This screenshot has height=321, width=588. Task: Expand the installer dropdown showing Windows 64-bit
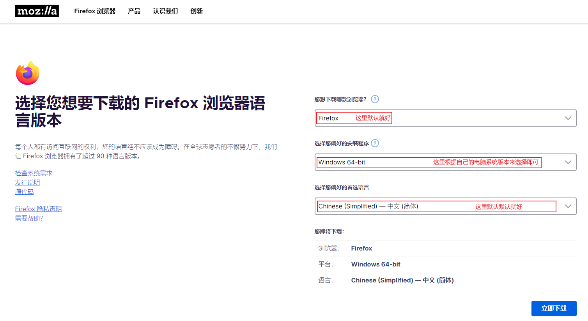pos(445,162)
